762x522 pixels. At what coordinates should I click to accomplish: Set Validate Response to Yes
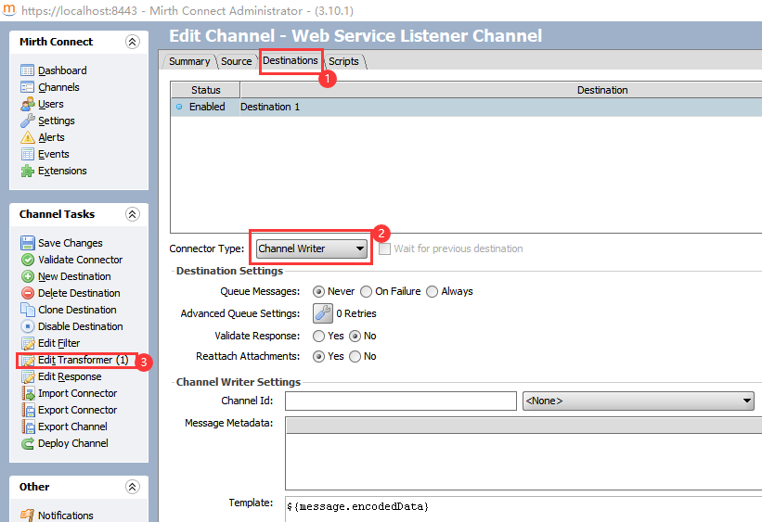coord(318,336)
